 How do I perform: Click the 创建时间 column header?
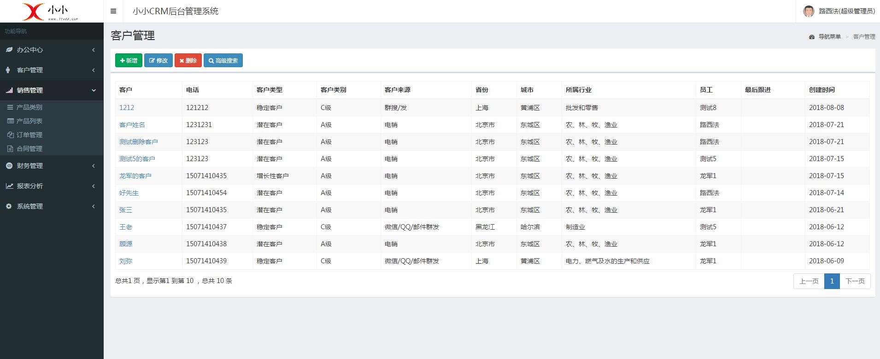pos(821,90)
